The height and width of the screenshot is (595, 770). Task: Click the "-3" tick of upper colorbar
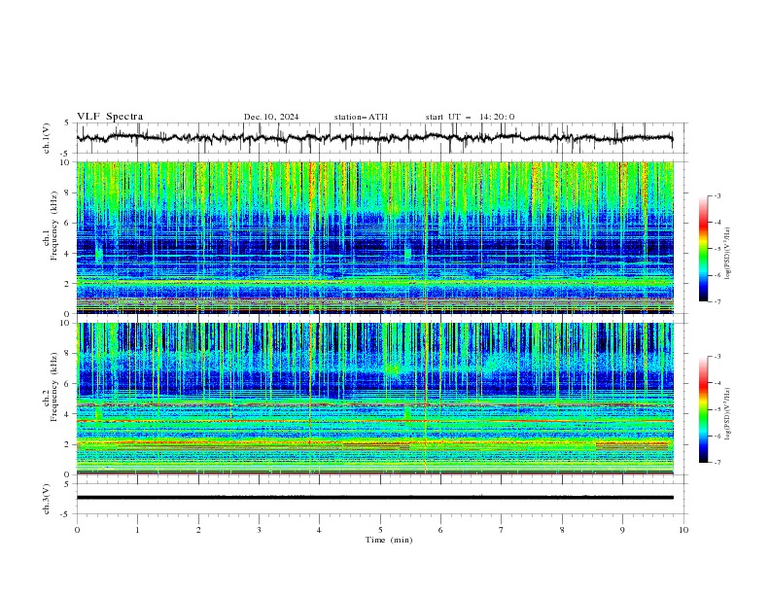[717, 195]
